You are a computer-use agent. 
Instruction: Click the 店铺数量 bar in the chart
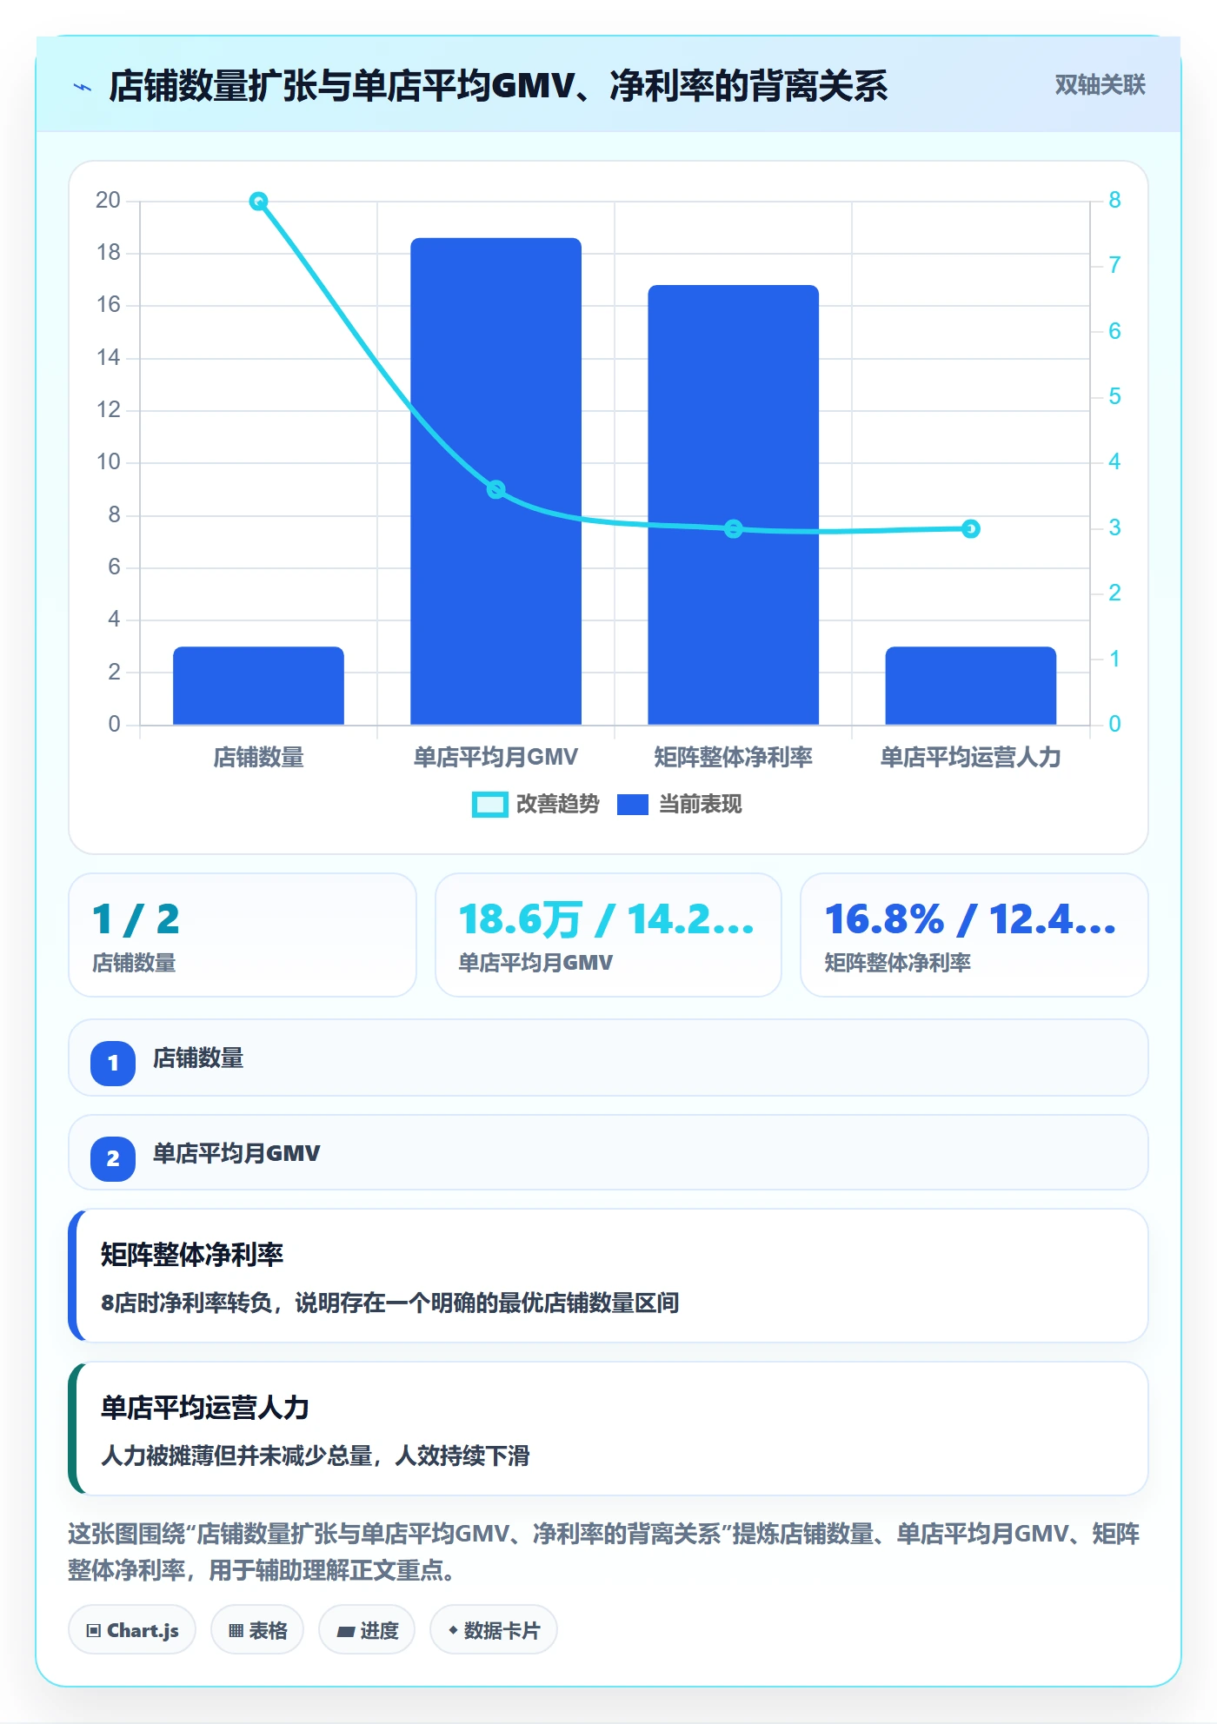point(258,686)
